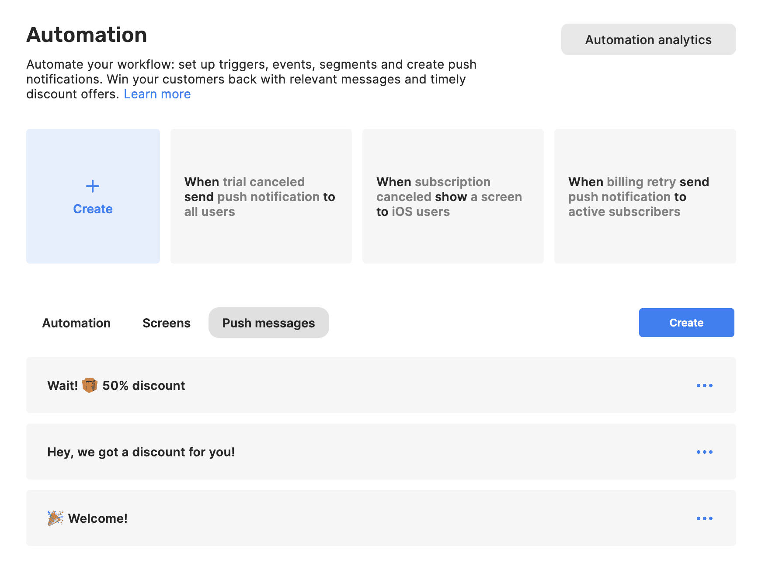765x577 pixels.
Task: Click the ellipsis next to Hey, we got a discount
Action: [x=704, y=452]
